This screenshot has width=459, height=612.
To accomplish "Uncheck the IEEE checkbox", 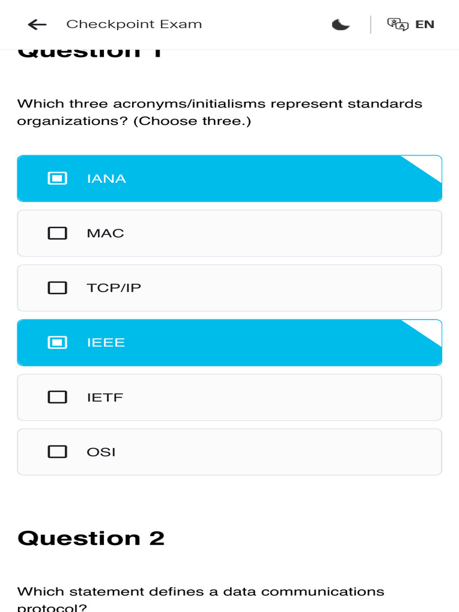I will pyautogui.click(x=57, y=342).
